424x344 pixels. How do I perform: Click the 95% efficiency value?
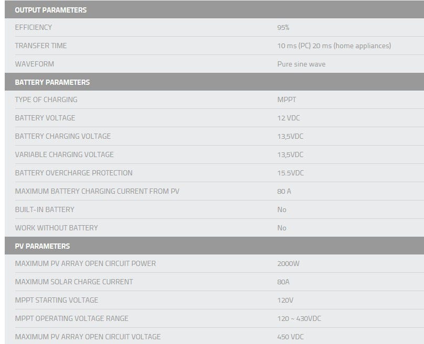[x=283, y=28]
